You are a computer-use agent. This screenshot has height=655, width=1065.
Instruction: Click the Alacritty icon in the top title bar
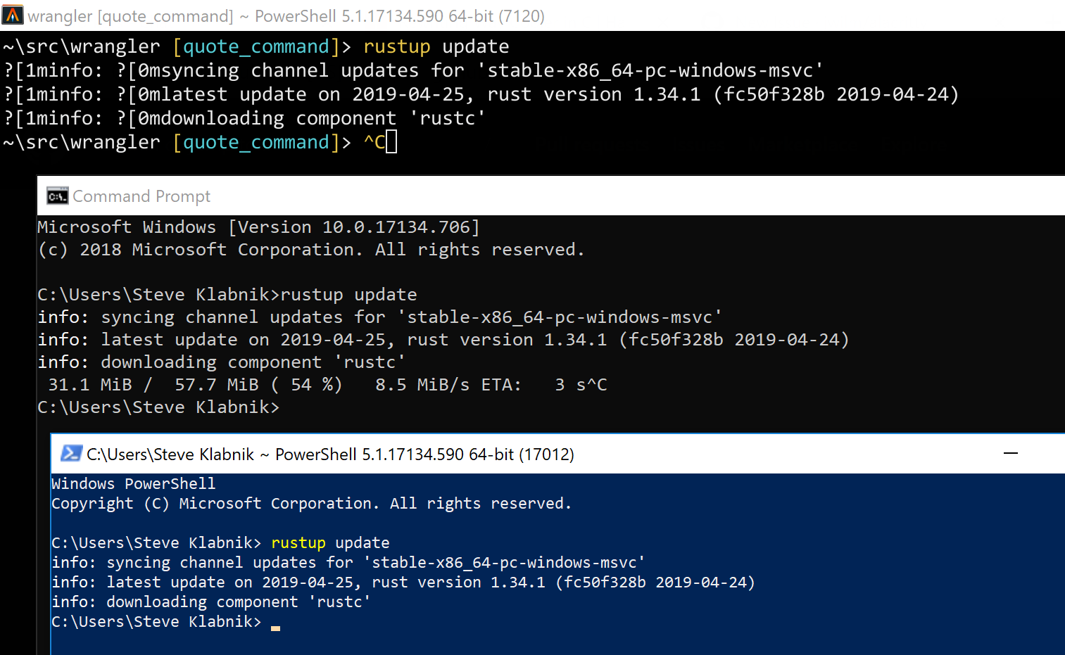pyautogui.click(x=12, y=14)
